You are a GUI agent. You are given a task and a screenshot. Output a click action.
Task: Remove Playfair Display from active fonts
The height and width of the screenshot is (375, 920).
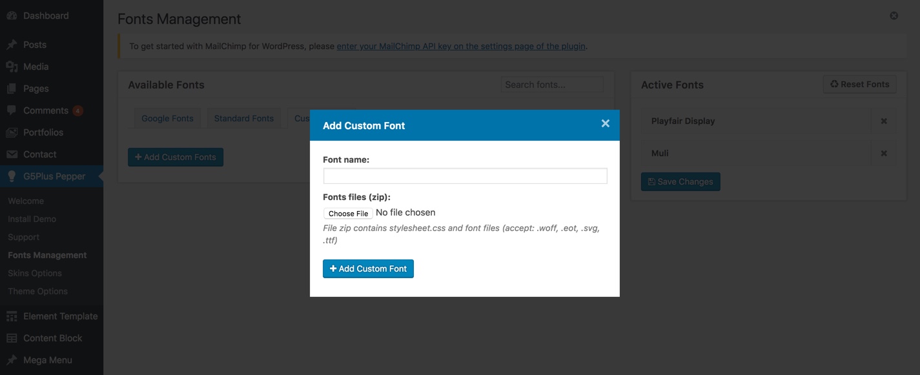pos(884,121)
